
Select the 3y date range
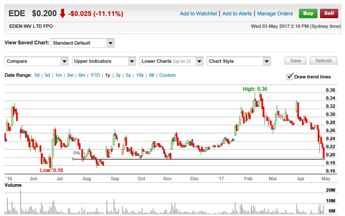pyautogui.click(x=118, y=75)
